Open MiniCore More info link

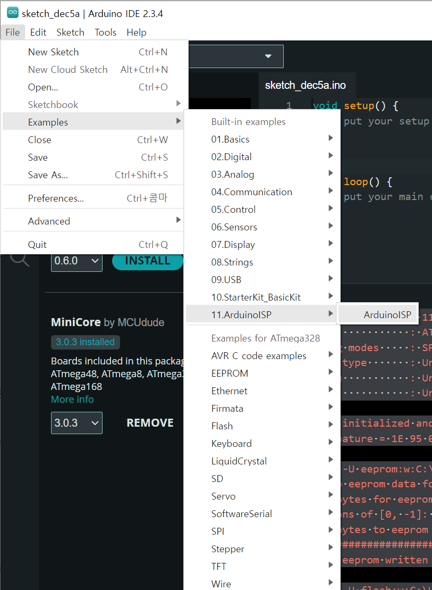(x=72, y=399)
